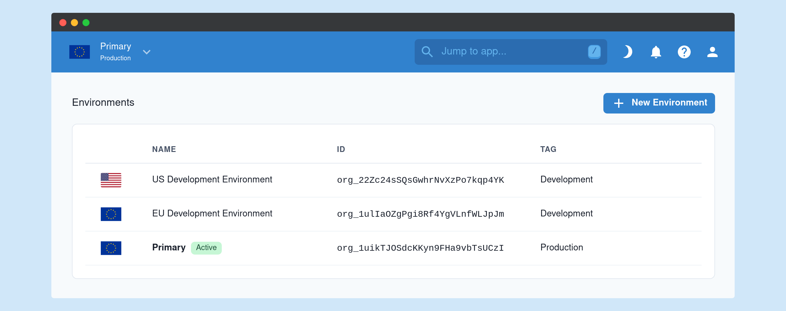Click the EU Development Environment flag icon

pyautogui.click(x=111, y=214)
